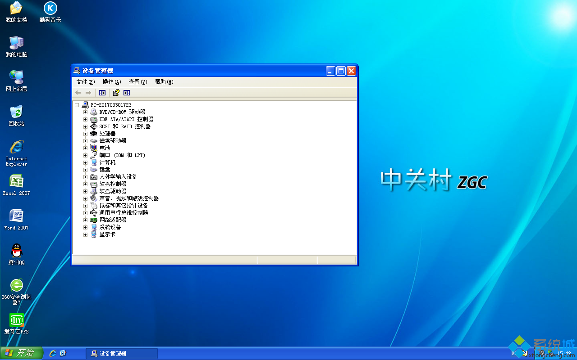The image size is (577, 360).
Task: Select the 软盘驱动器 floppy icon
Action: coord(94,191)
